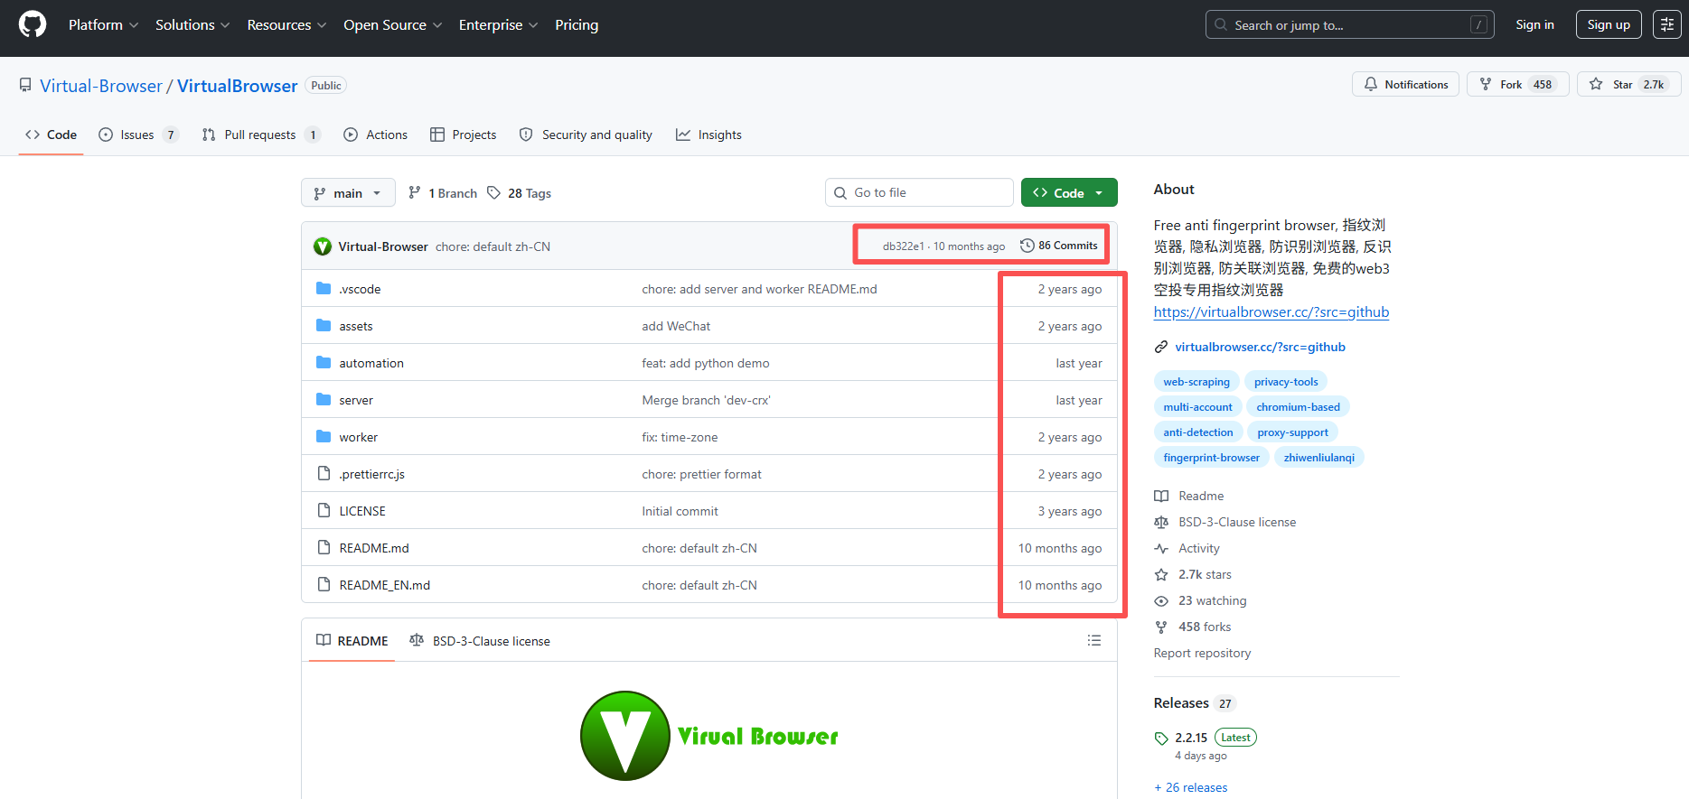The image size is (1689, 799).
Task: Click the Sign up button
Action: pos(1608,24)
